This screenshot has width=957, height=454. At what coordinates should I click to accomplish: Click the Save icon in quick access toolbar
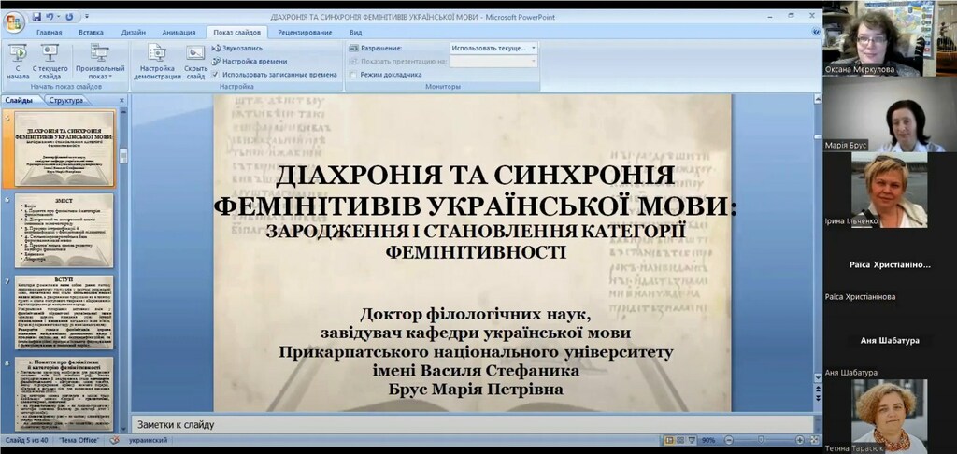[36, 17]
